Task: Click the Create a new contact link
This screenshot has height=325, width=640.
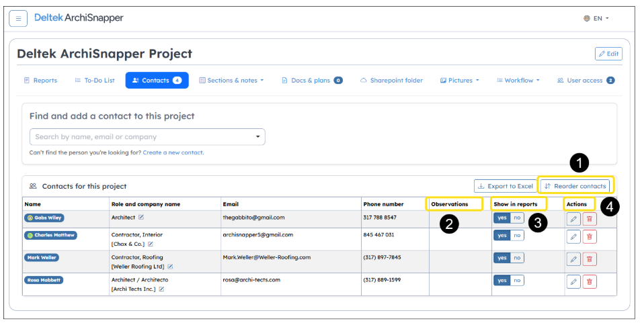Action: point(173,152)
